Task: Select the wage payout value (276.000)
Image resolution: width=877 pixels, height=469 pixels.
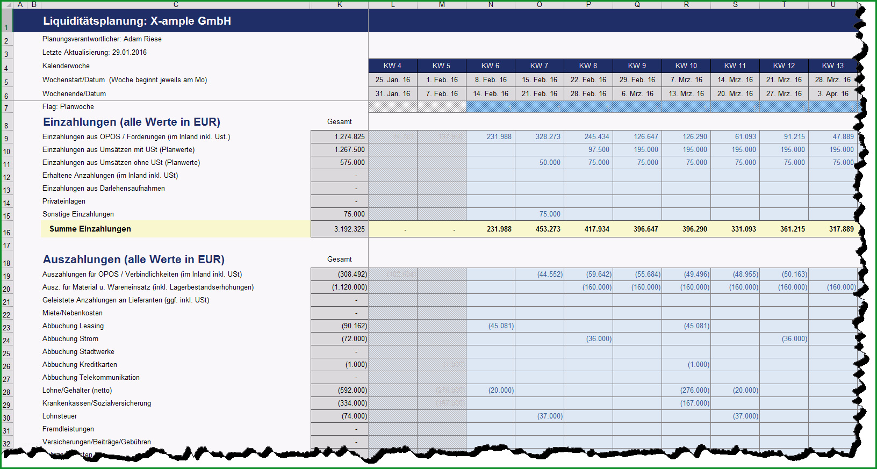Action: tap(686, 390)
